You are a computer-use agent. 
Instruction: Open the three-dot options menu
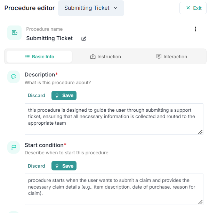point(195,29)
